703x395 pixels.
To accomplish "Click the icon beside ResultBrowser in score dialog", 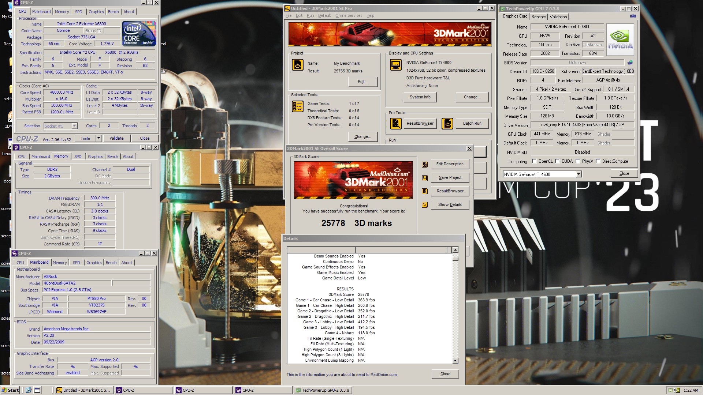I will (x=425, y=191).
